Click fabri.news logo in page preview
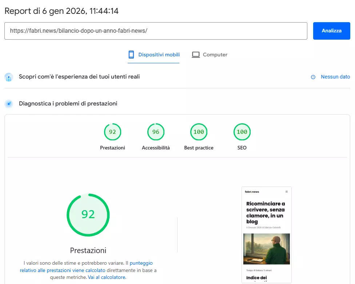 pos(252,192)
